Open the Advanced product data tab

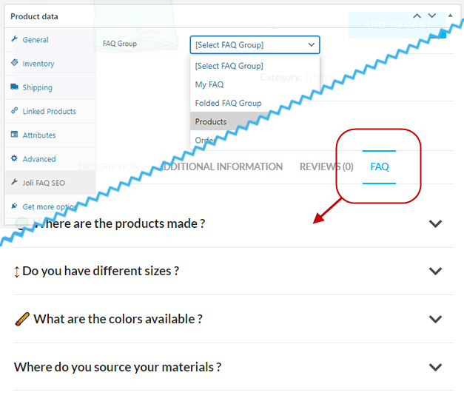point(50,159)
